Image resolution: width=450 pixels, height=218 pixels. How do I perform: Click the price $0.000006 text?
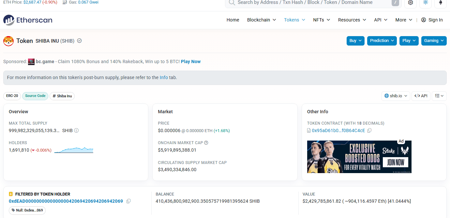pos(169,130)
